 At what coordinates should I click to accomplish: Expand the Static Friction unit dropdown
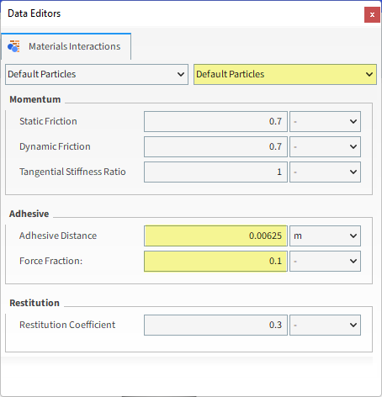(325, 121)
